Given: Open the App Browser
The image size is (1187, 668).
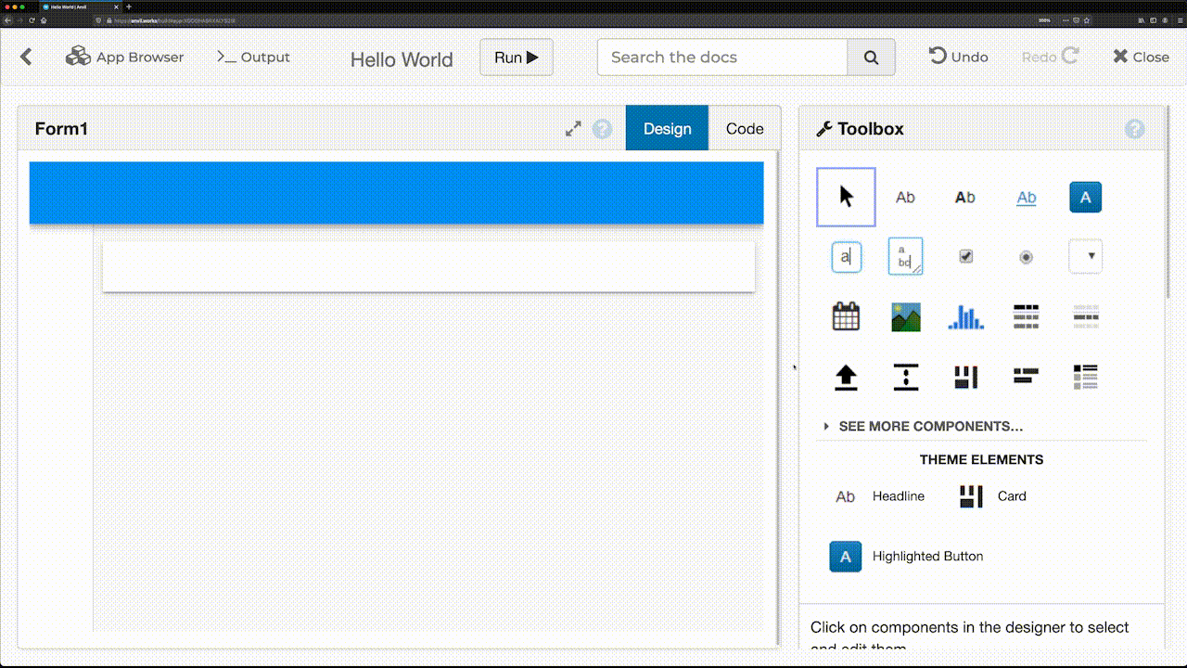Looking at the screenshot, I should point(124,57).
